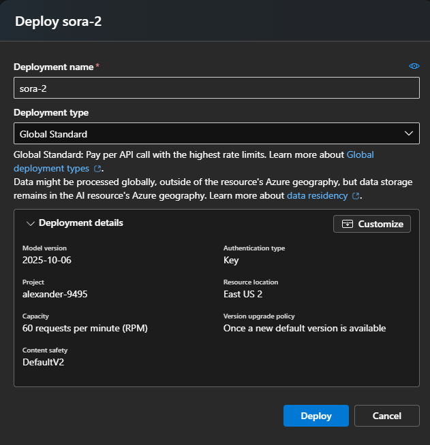This screenshot has height=445, width=430.
Task: Open the data residency link
Action: click(x=317, y=195)
